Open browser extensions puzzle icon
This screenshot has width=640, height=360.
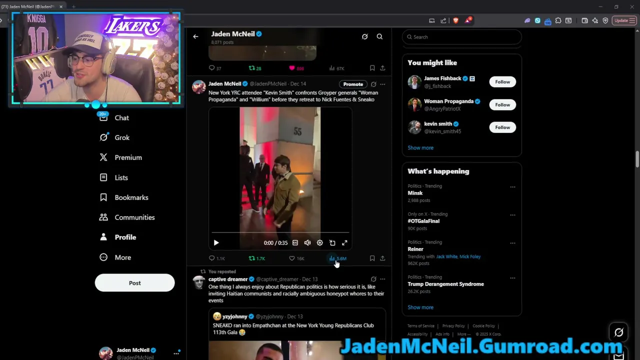(558, 20)
